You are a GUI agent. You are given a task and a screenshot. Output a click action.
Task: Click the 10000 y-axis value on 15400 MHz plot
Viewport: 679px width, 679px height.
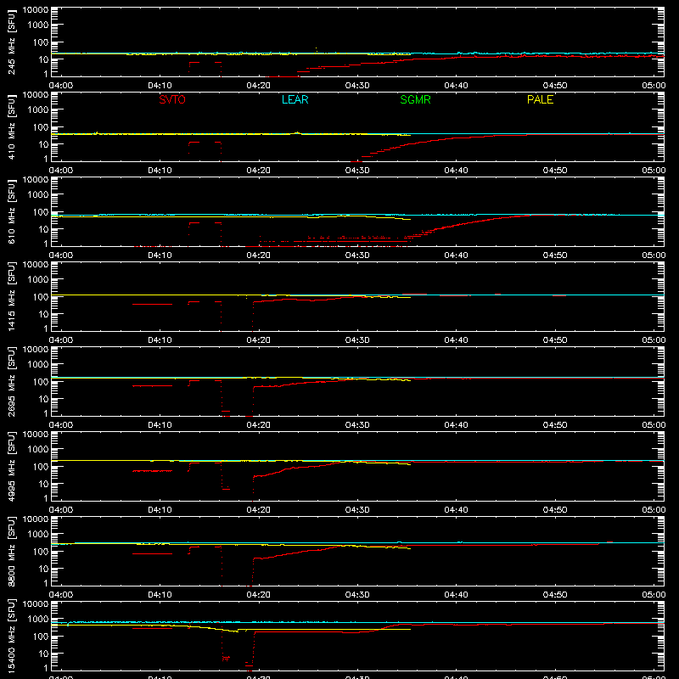pyautogui.click(x=36, y=604)
